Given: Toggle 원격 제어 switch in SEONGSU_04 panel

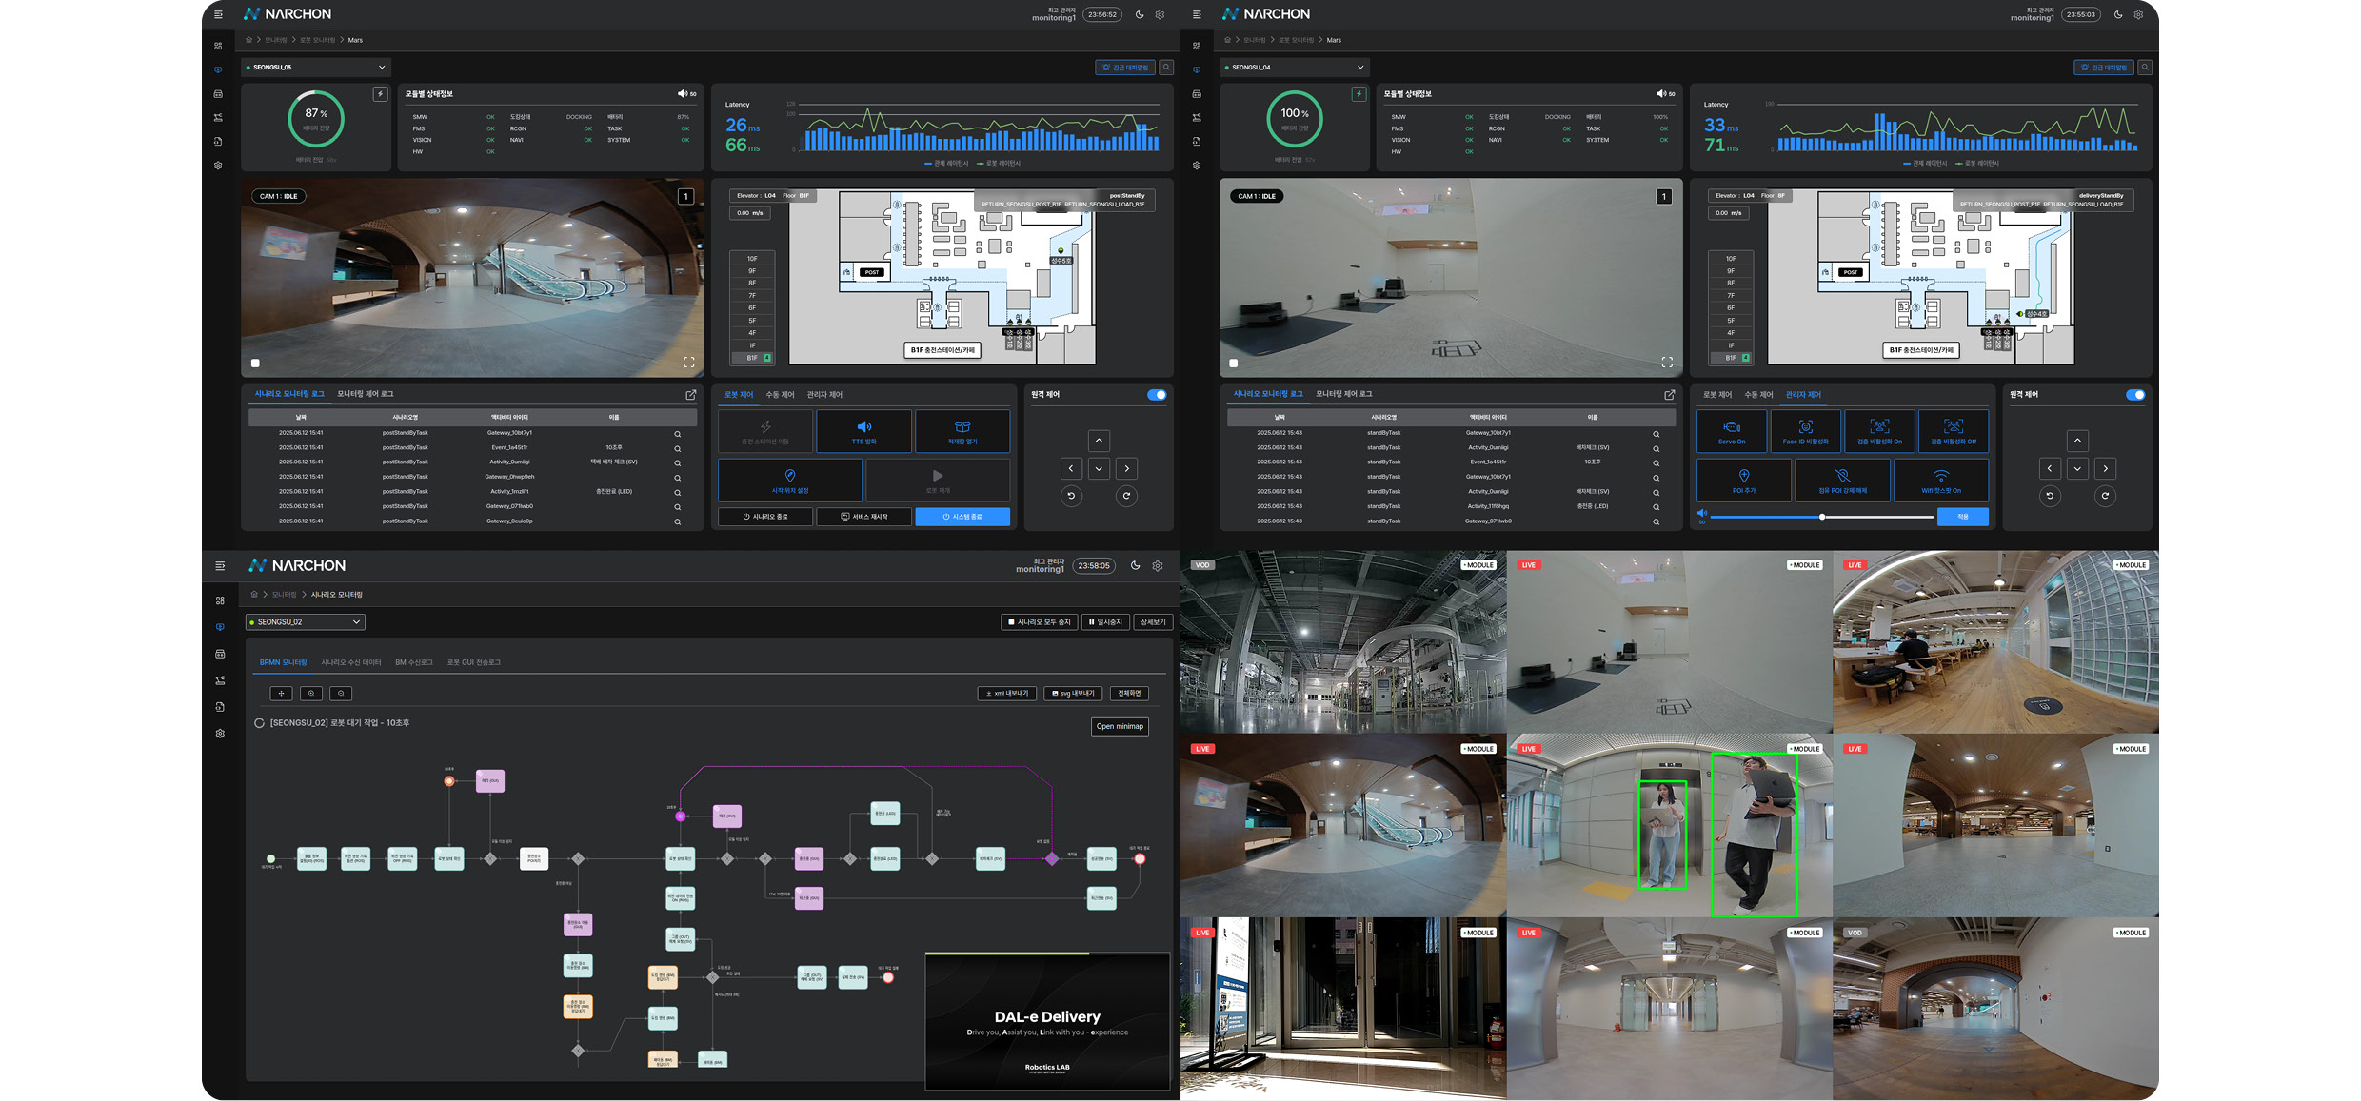Looking at the screenshot, I should pyautogui.click(x=2135, y=395).
